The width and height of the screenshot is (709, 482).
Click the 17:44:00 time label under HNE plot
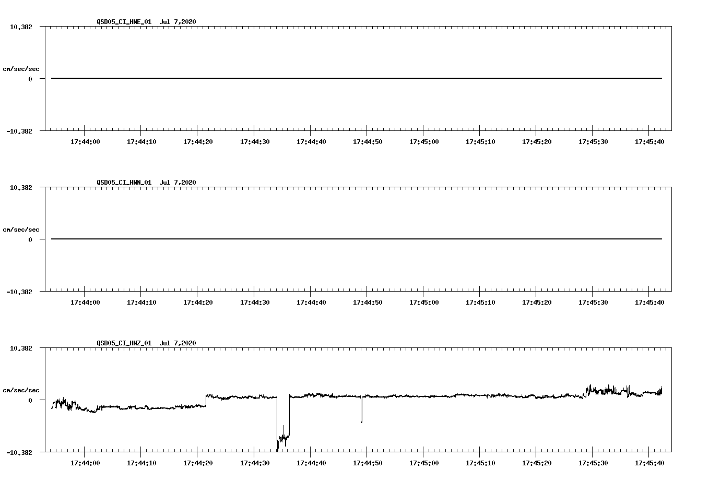pos(85,142)
